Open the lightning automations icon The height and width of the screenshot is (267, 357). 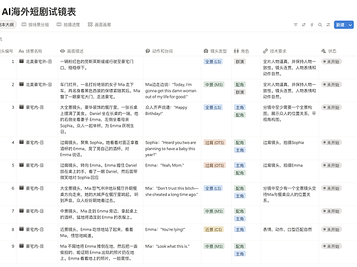click(312, 25)
